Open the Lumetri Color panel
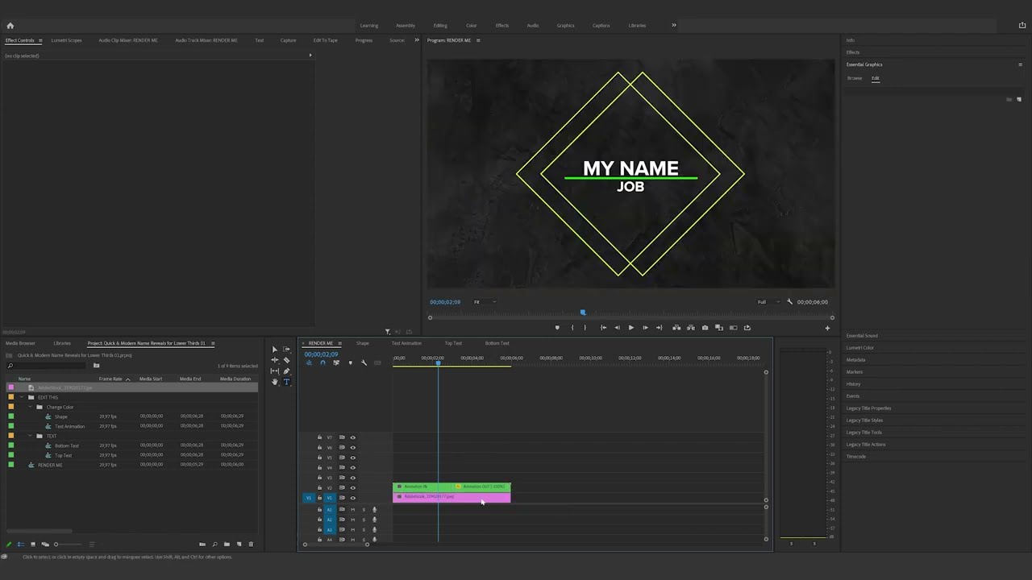1032x580 pixels. (859, 348)
